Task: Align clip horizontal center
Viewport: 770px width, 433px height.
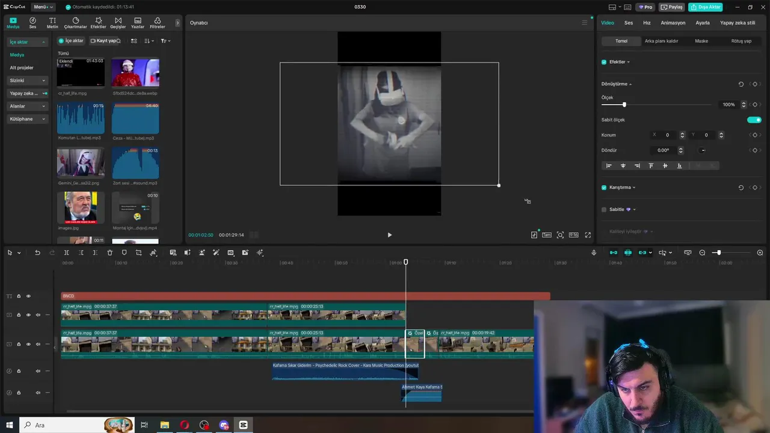Action: [x=623, y=166]
